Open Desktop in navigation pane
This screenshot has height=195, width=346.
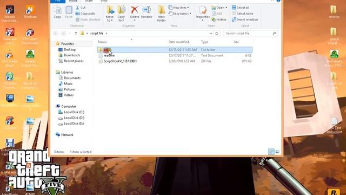point(70,49)
